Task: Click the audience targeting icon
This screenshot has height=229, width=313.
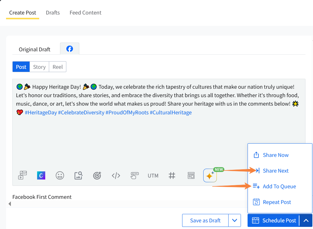Action: click(x=97, y=175)
